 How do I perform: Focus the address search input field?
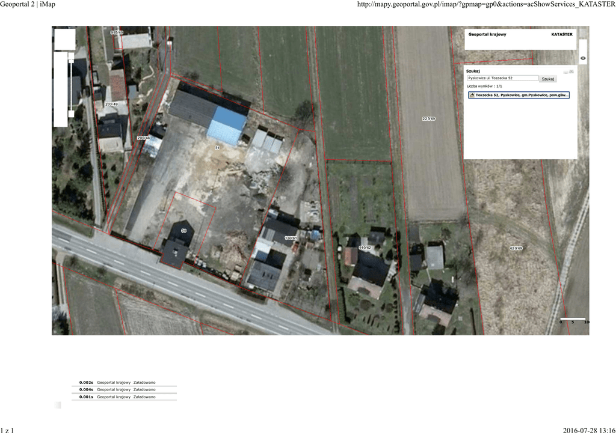pos(502,78)
